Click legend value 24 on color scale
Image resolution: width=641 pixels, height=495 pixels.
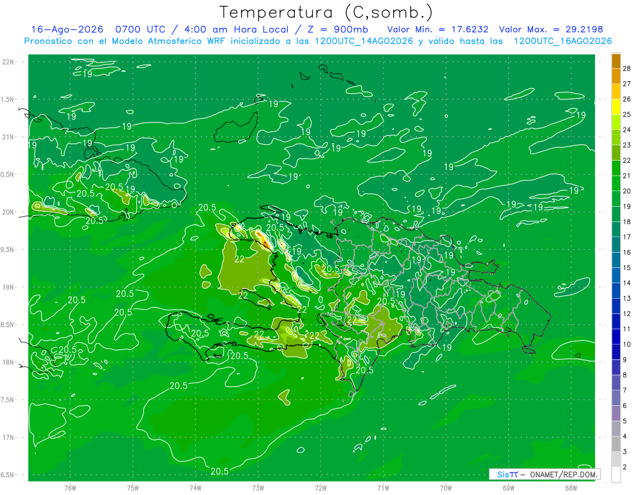click(x=627, y=130)
